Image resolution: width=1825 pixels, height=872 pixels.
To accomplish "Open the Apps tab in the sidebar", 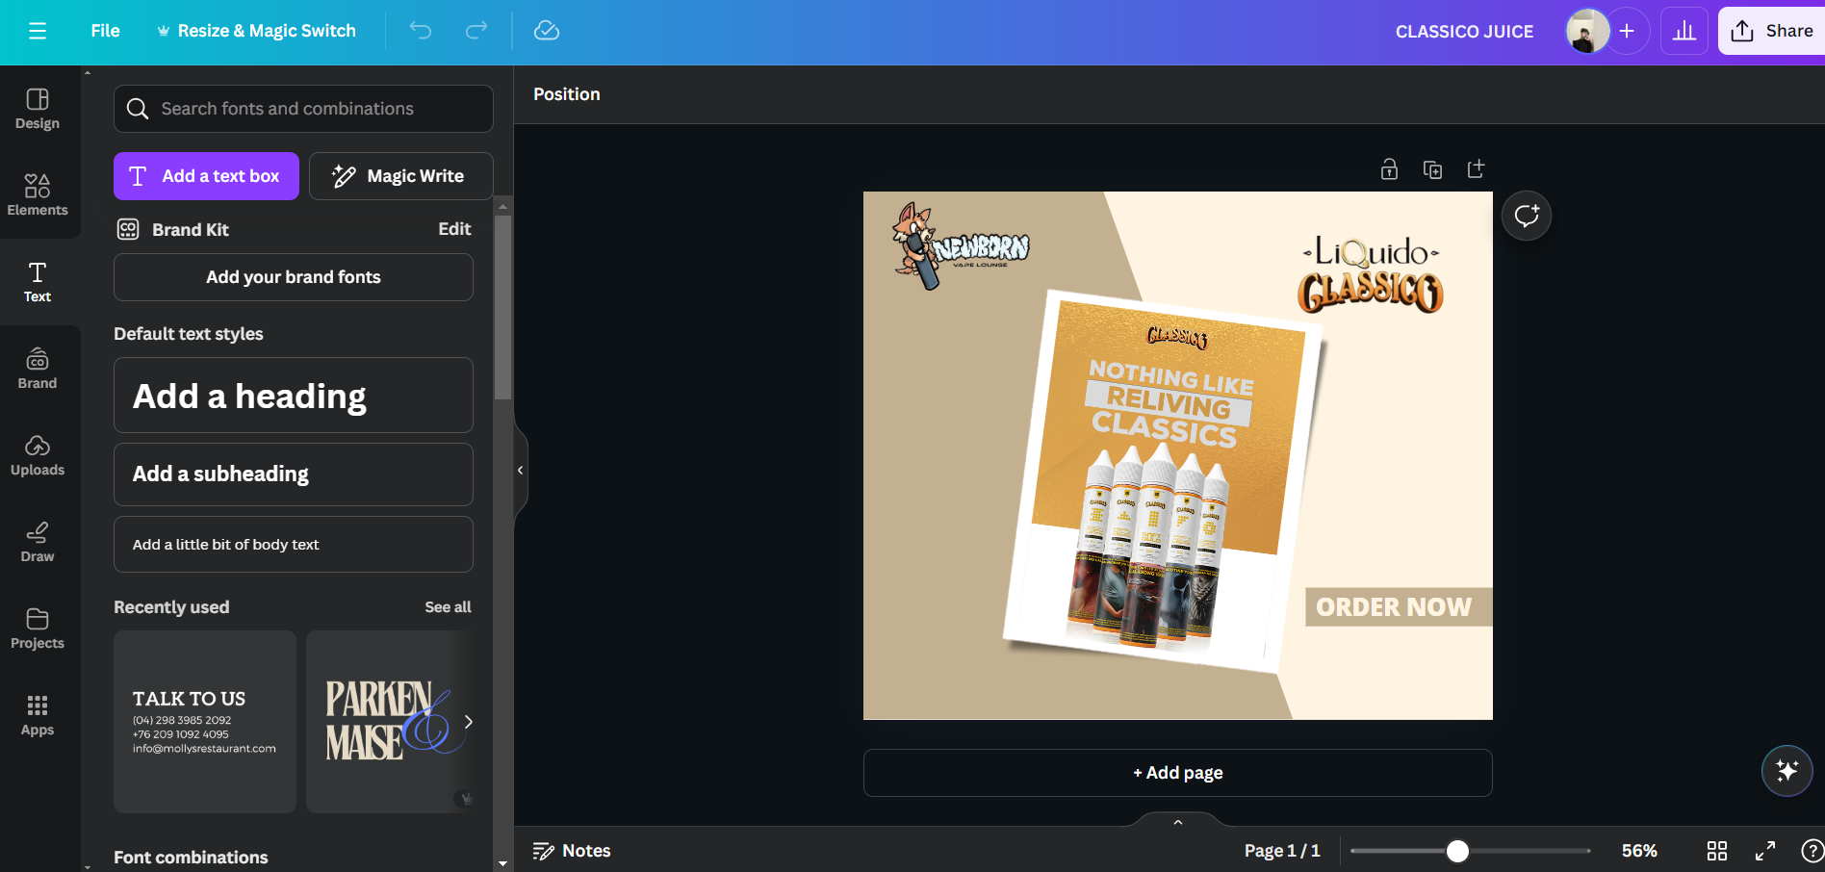I will coord(38,715).
